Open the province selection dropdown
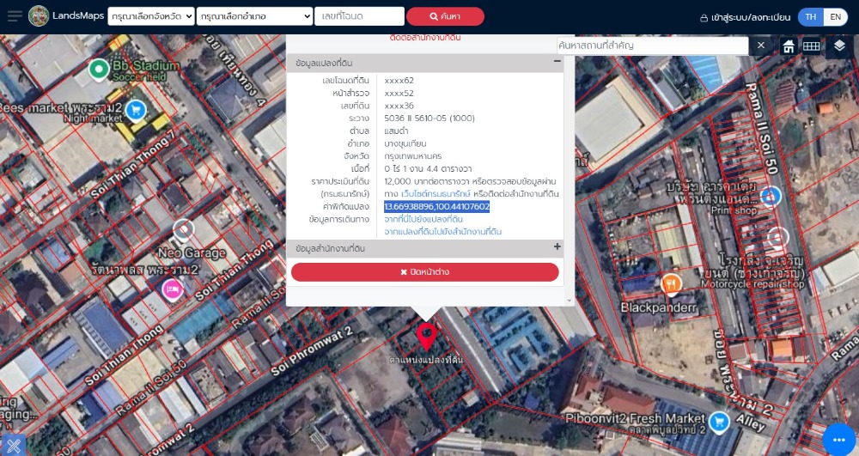 pyautogui.click(x=151, y=16)
